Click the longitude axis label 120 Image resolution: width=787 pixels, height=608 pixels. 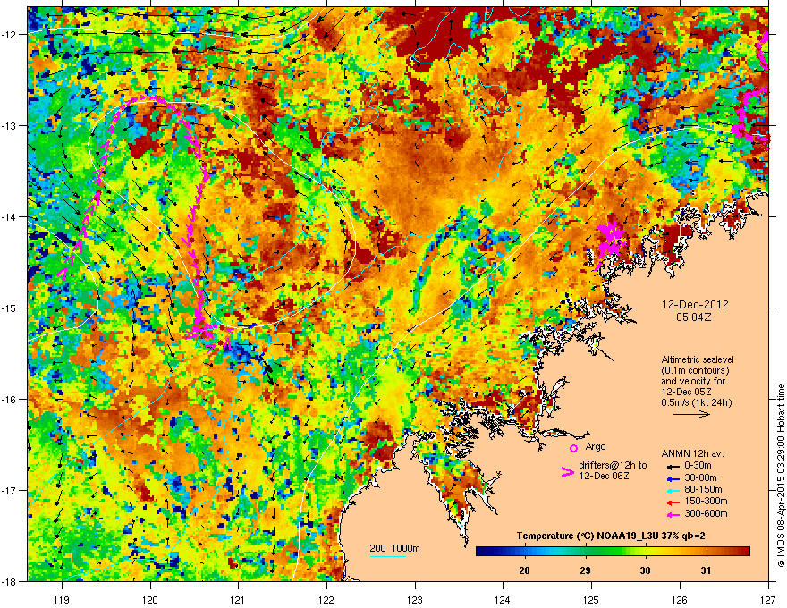[x=150, y=600]
